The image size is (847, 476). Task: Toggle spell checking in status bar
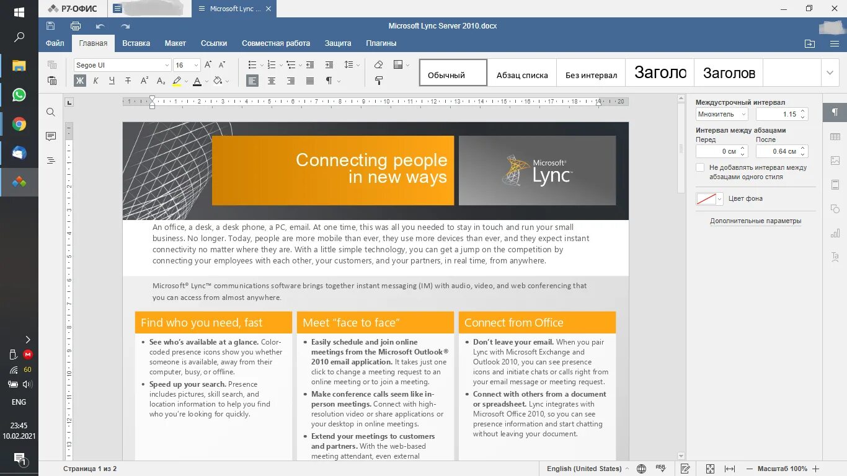(x=660, y=469)
